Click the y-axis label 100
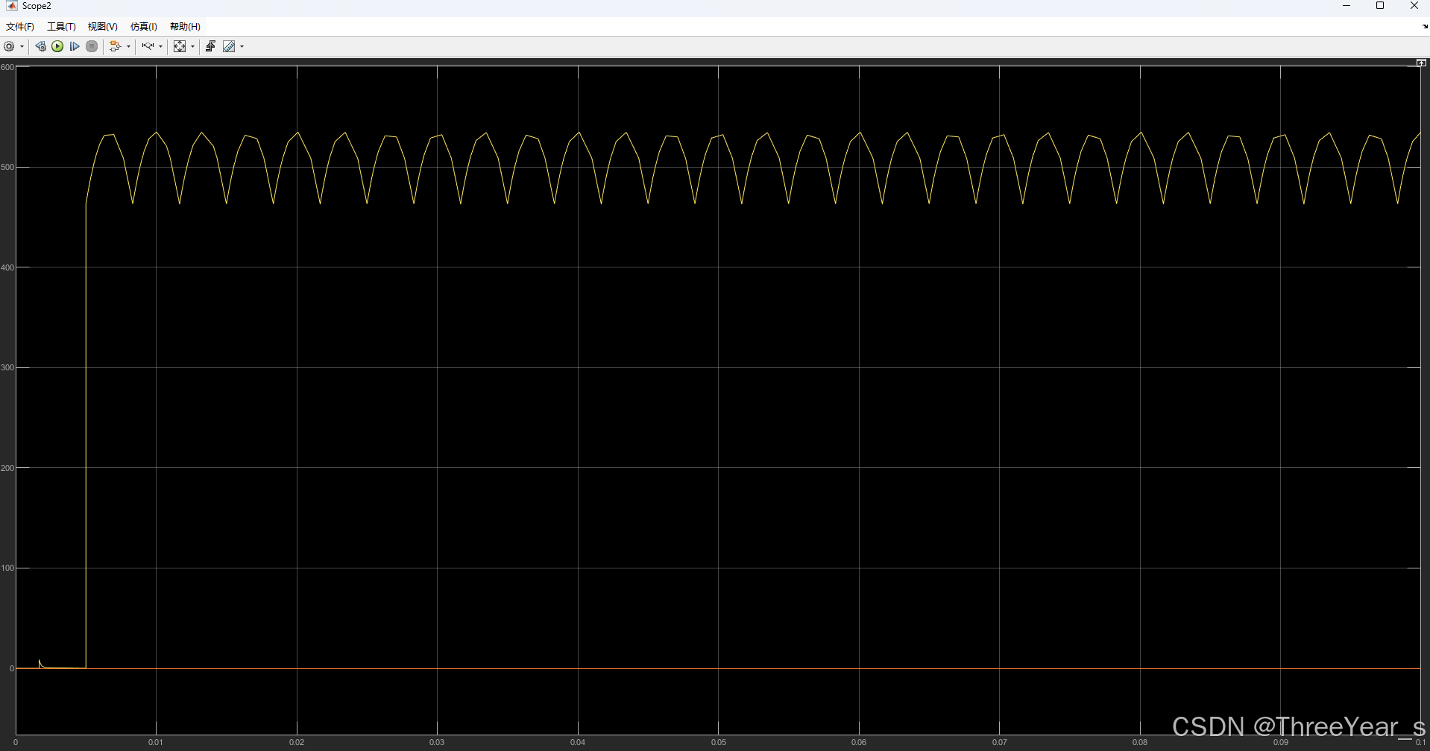The width and height of the screenshot is (1430, 751). tap(7, 568)
